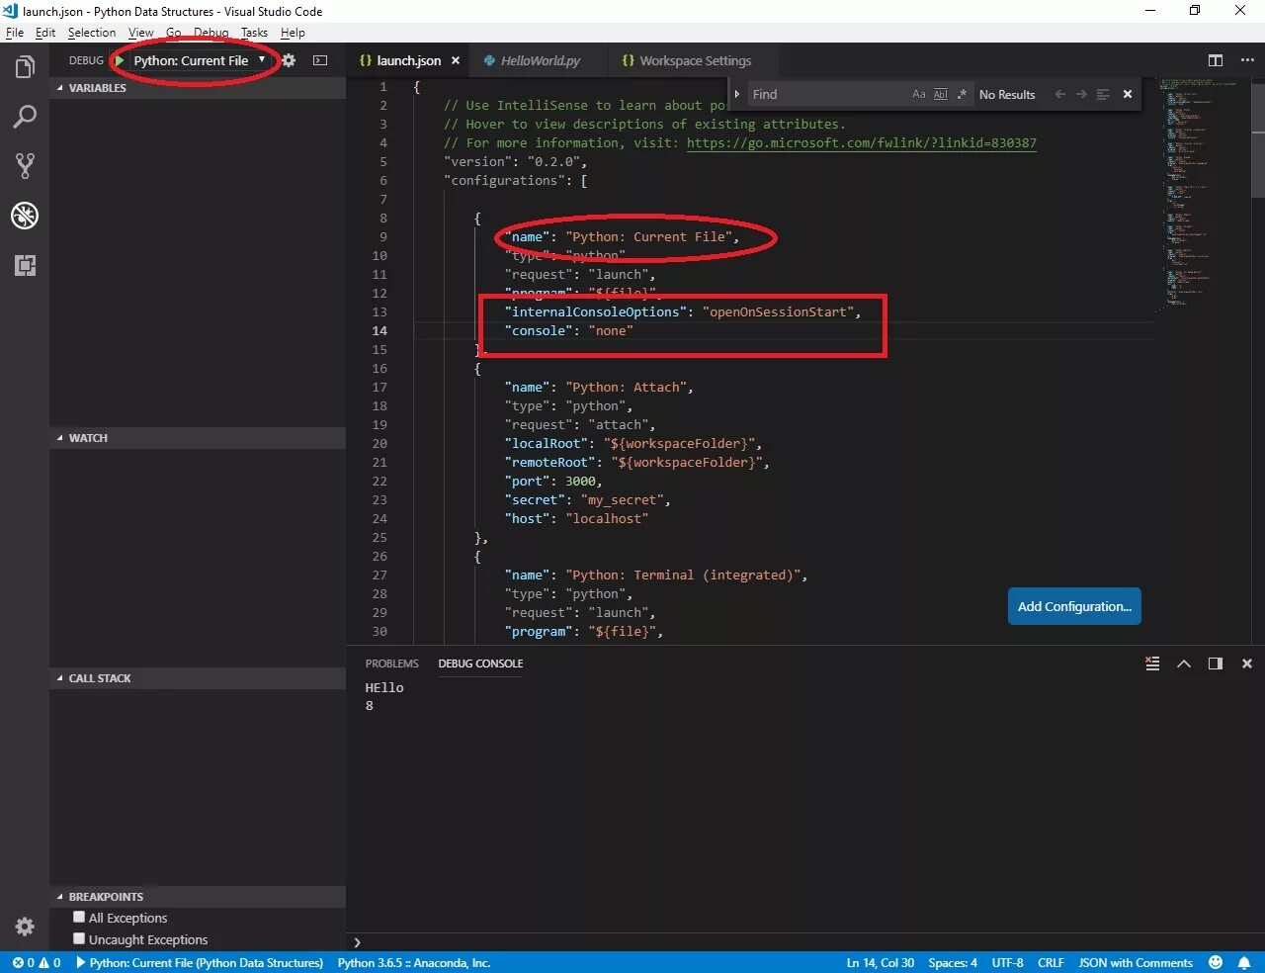1265x973 pixels.
Task: Toggle Match Whole Word in Find widget
Action: click(x=941, y=94)
